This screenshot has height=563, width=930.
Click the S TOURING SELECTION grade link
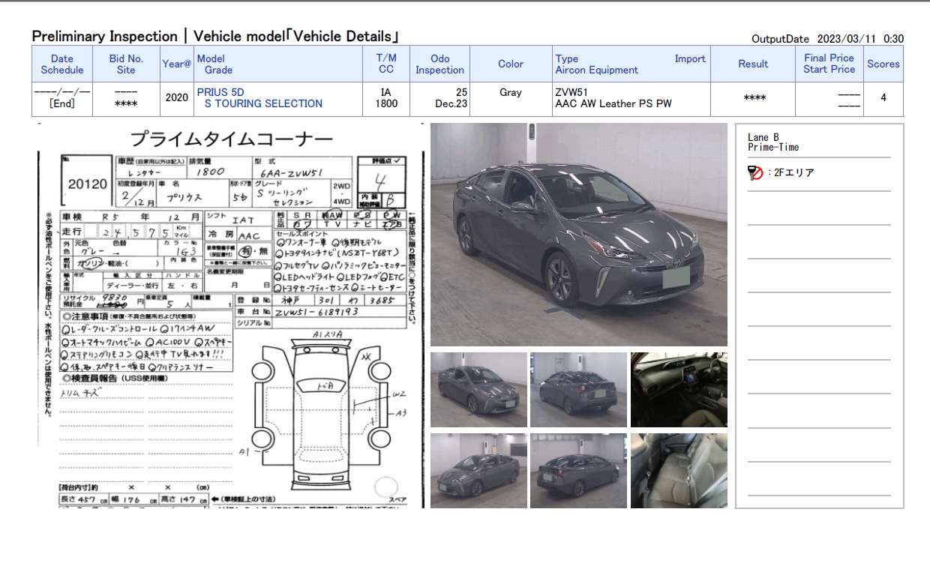263,104
